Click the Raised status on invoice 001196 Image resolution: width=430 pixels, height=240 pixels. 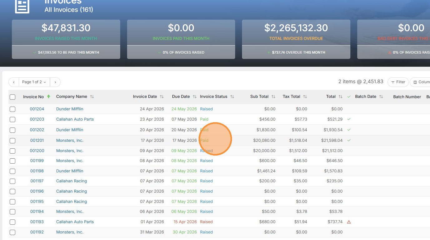coord(206,191)
